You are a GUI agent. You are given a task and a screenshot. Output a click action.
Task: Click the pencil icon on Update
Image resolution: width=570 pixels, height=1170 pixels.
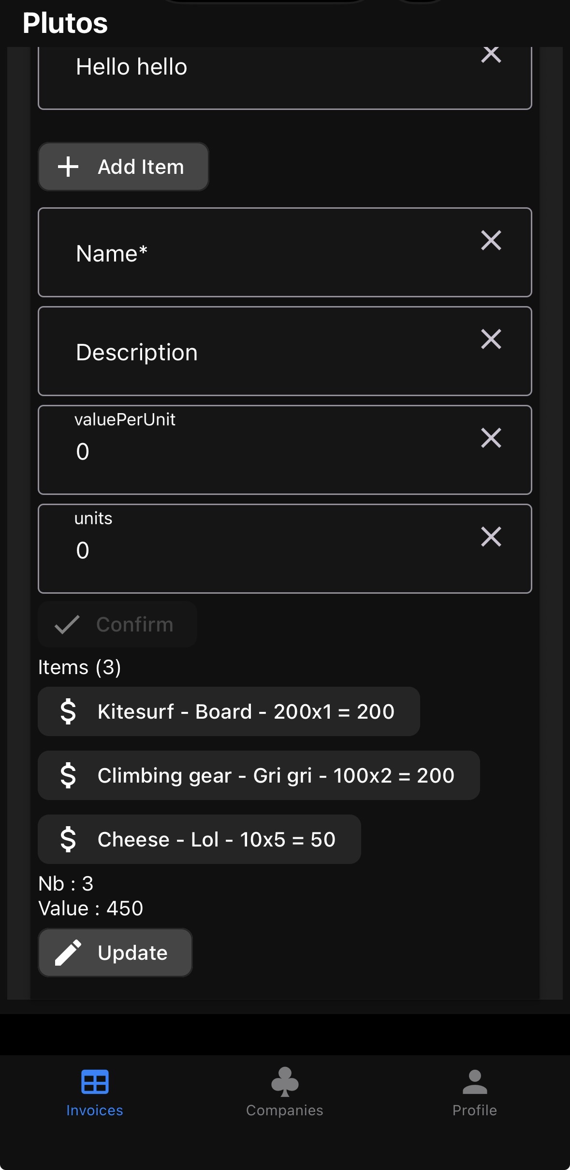(x=68, y=953)
